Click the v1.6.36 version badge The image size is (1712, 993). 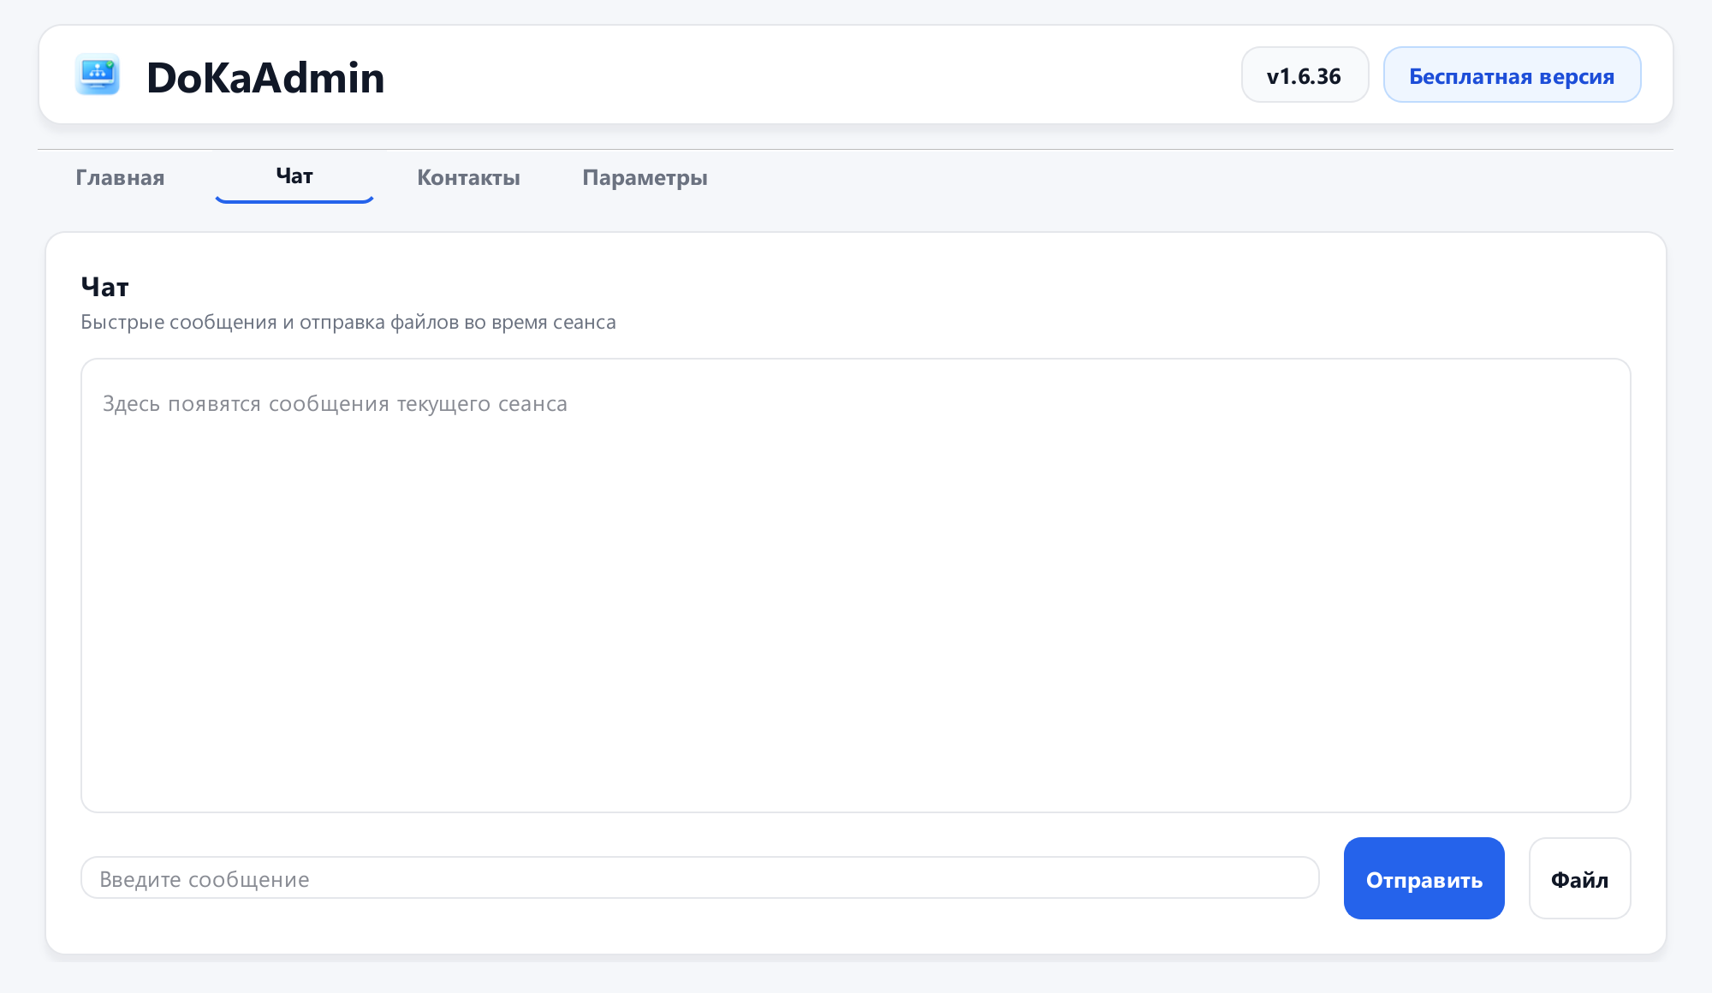pyautogui.click(x=1305, y=75)
